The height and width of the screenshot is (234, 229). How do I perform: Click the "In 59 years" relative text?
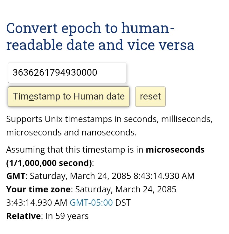[x=67, y=216]
